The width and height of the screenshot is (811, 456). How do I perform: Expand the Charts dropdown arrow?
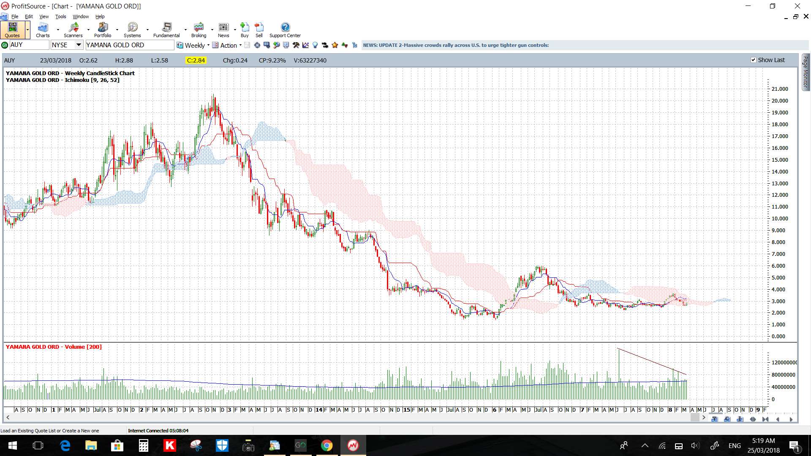pyautogui.click(x=58, y=30)
